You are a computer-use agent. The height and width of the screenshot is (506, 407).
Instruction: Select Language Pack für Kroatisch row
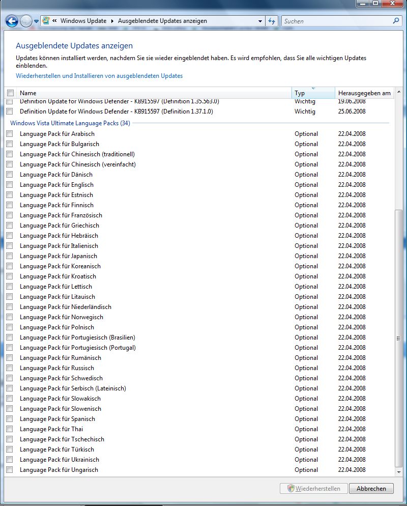coord(199,276)
